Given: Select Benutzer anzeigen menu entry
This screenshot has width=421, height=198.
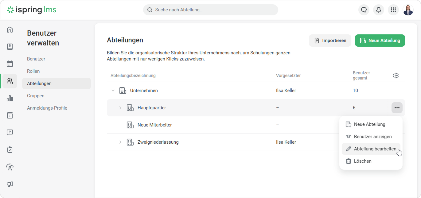Looking at the screenshot, I should (372, 137).
